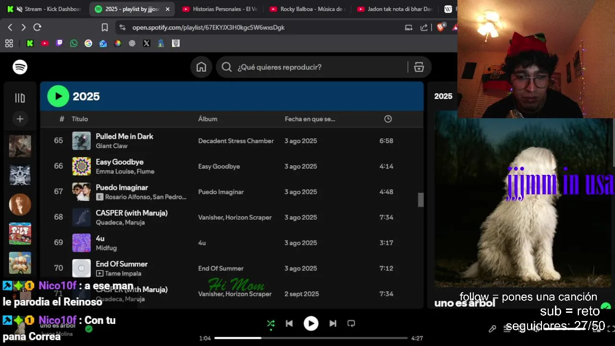Open lyrics using microphone icon
615x346 pixels.
(492, 329)
